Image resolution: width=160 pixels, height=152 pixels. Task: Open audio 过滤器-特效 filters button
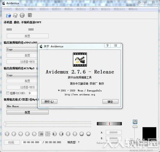22,87
